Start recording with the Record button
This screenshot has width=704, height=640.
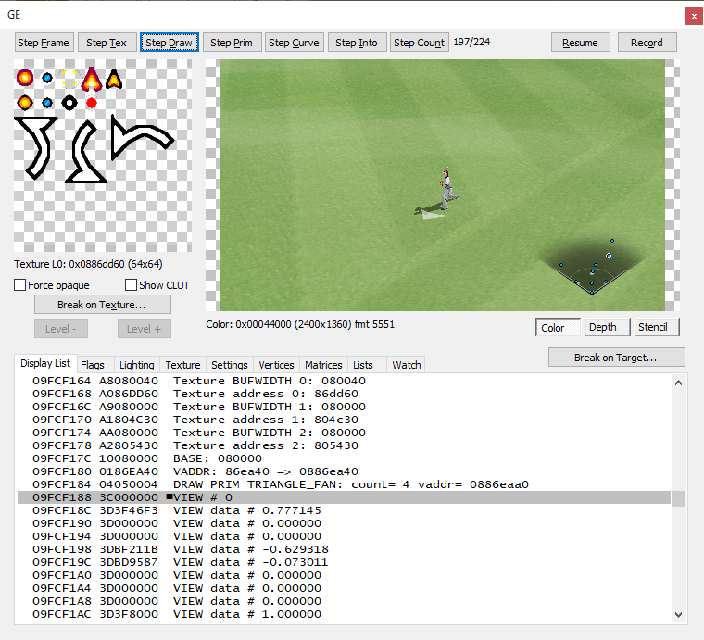point(647,43)
